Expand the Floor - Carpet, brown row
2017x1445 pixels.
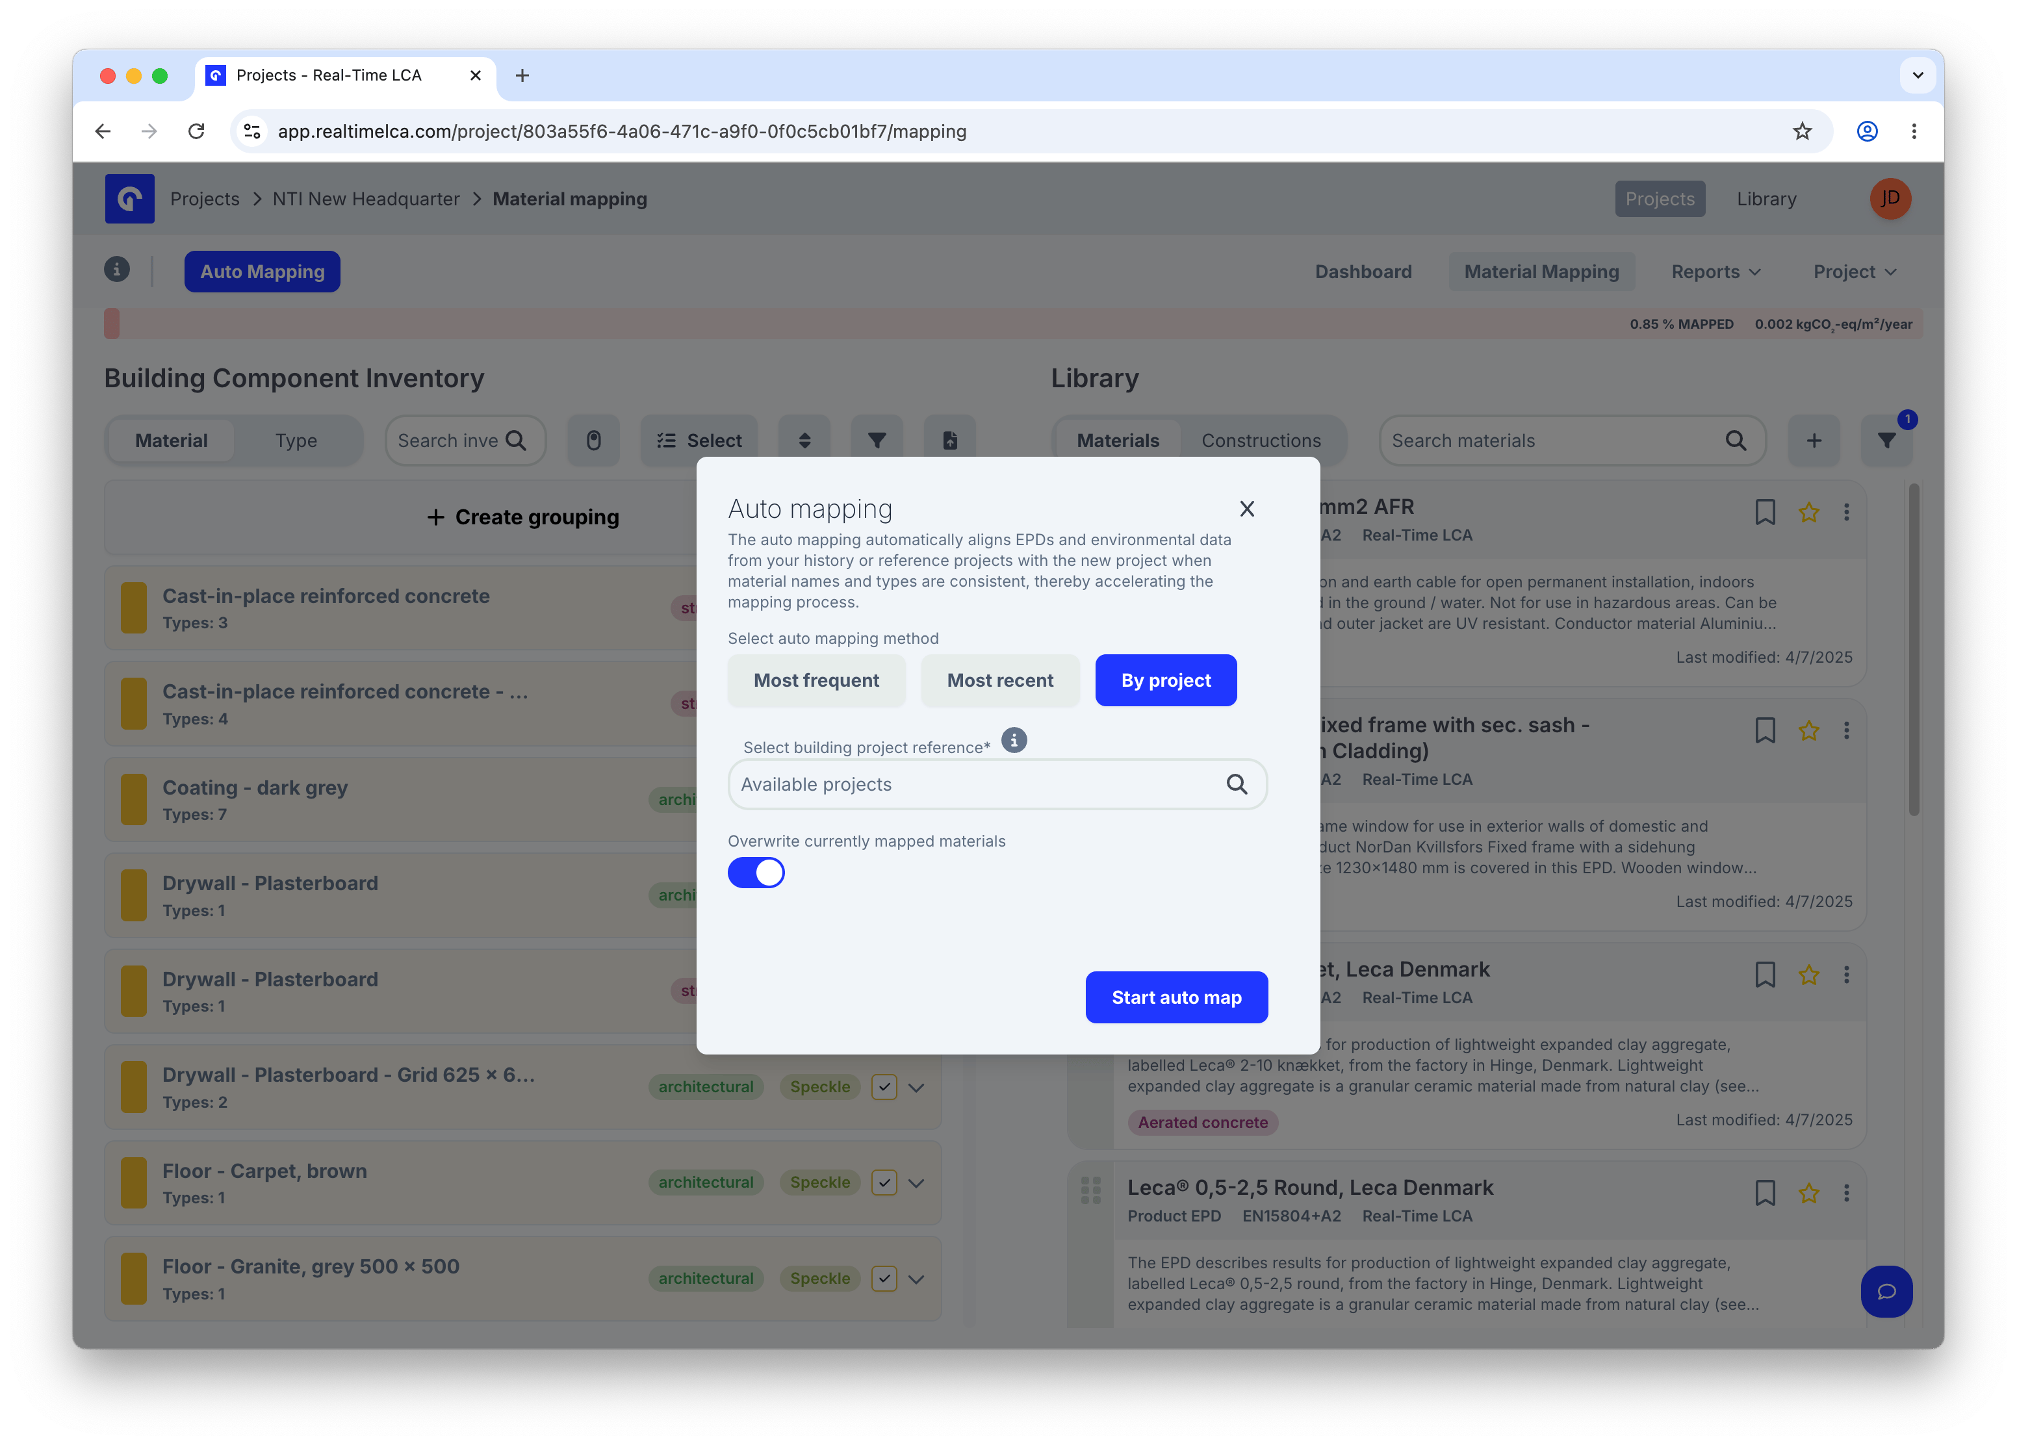point(916,1184)
